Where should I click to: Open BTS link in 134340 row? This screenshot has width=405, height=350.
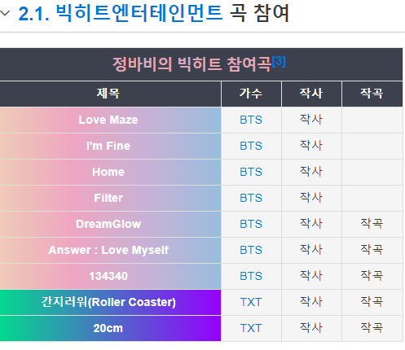[x=251, y=276]
